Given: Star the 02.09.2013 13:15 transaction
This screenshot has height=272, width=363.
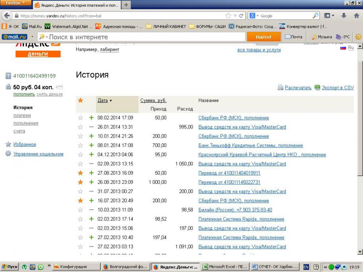Looking at the screenshot, I should point(80,164).
